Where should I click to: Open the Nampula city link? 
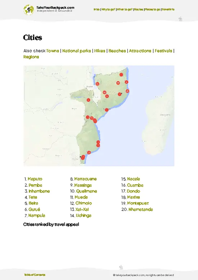coord(37,216)
